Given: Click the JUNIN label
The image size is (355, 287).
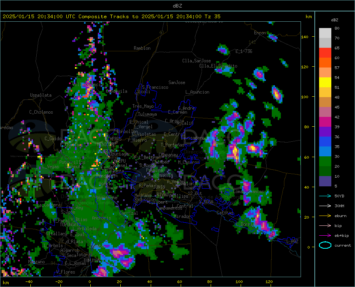Looking at the screenshot, I should point(159,187).
